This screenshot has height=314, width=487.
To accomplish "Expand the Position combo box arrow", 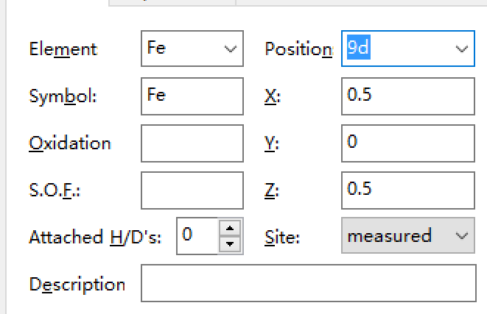I will click(x=462, y=49).
